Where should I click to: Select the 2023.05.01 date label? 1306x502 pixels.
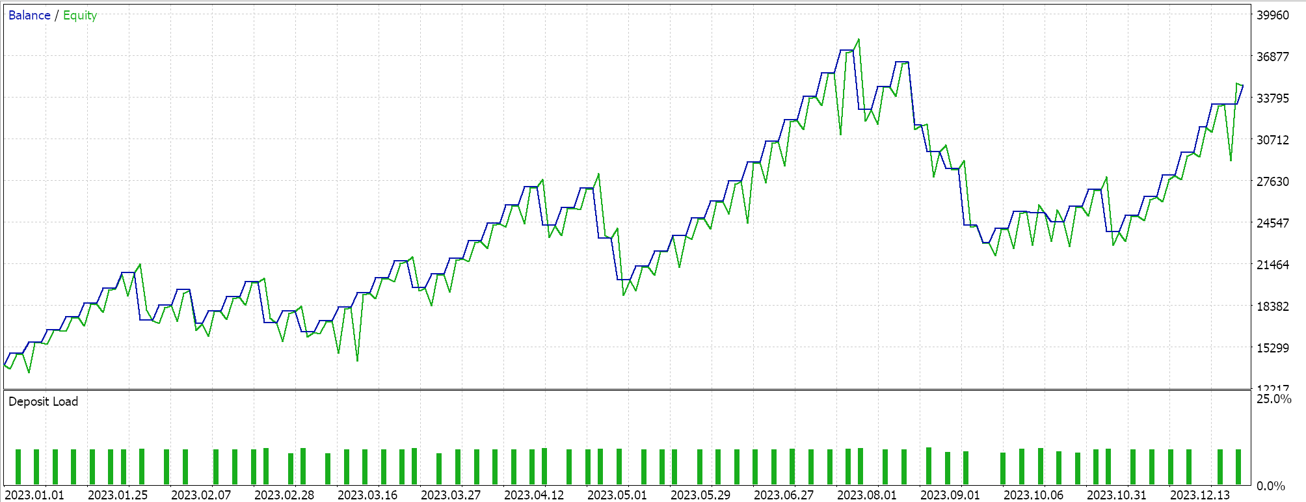coord(617,495)
